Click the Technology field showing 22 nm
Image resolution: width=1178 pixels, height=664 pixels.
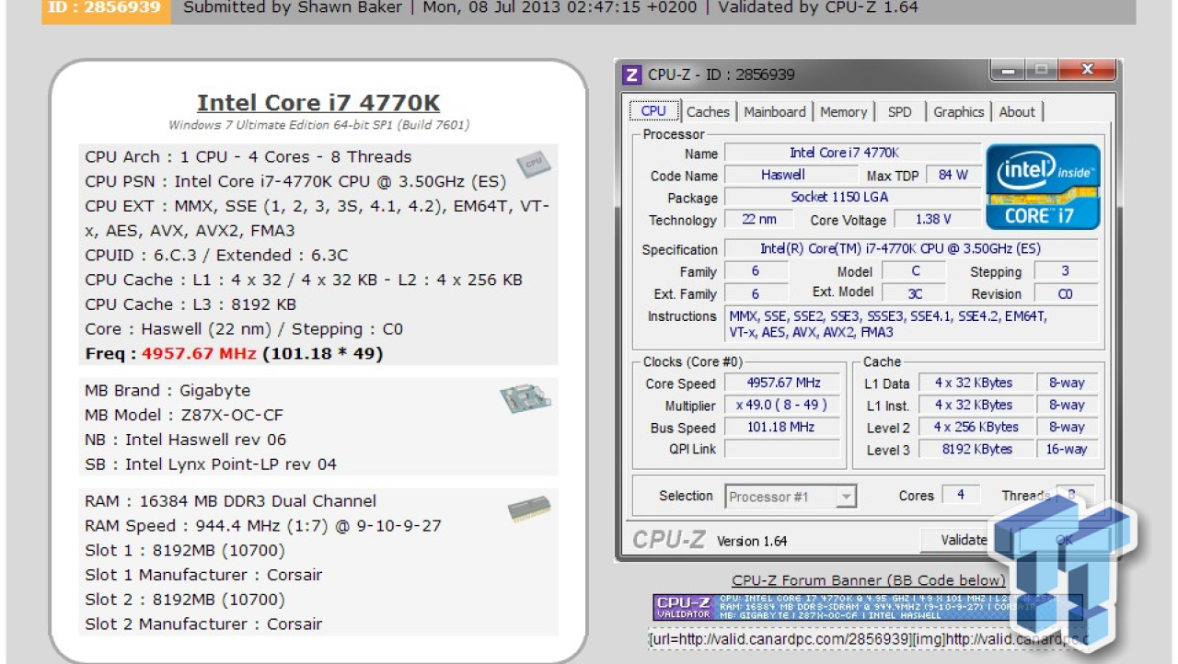tap(759, 219)
